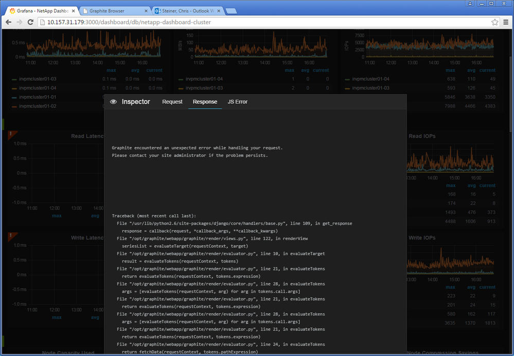Screen dimensions: 514x356
Task: Switch to Graphite Browser tab
Action: click(x=115, y=11)
